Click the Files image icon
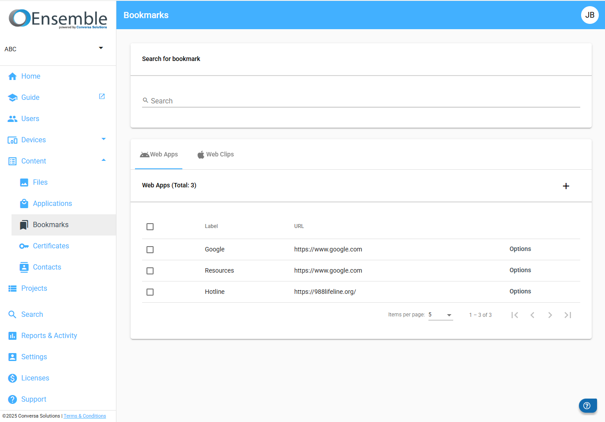 click(x=24, y=182)
